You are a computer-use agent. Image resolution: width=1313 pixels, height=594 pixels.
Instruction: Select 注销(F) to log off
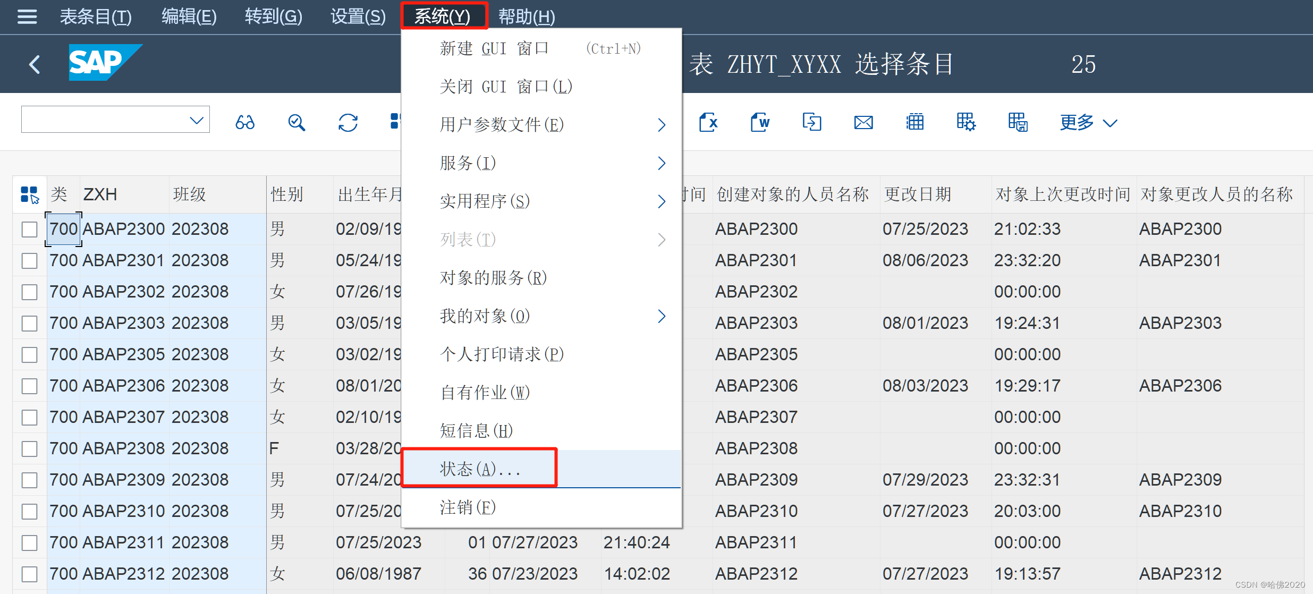467,507
